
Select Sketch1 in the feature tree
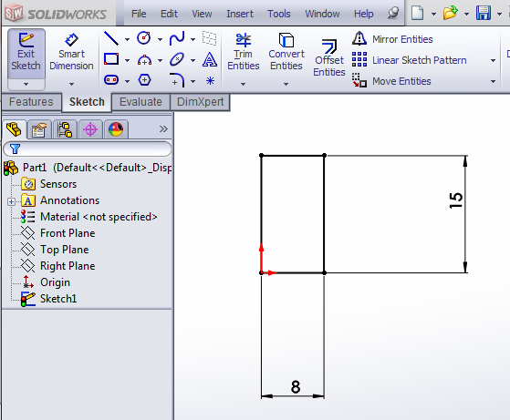(x=48, y=299)
